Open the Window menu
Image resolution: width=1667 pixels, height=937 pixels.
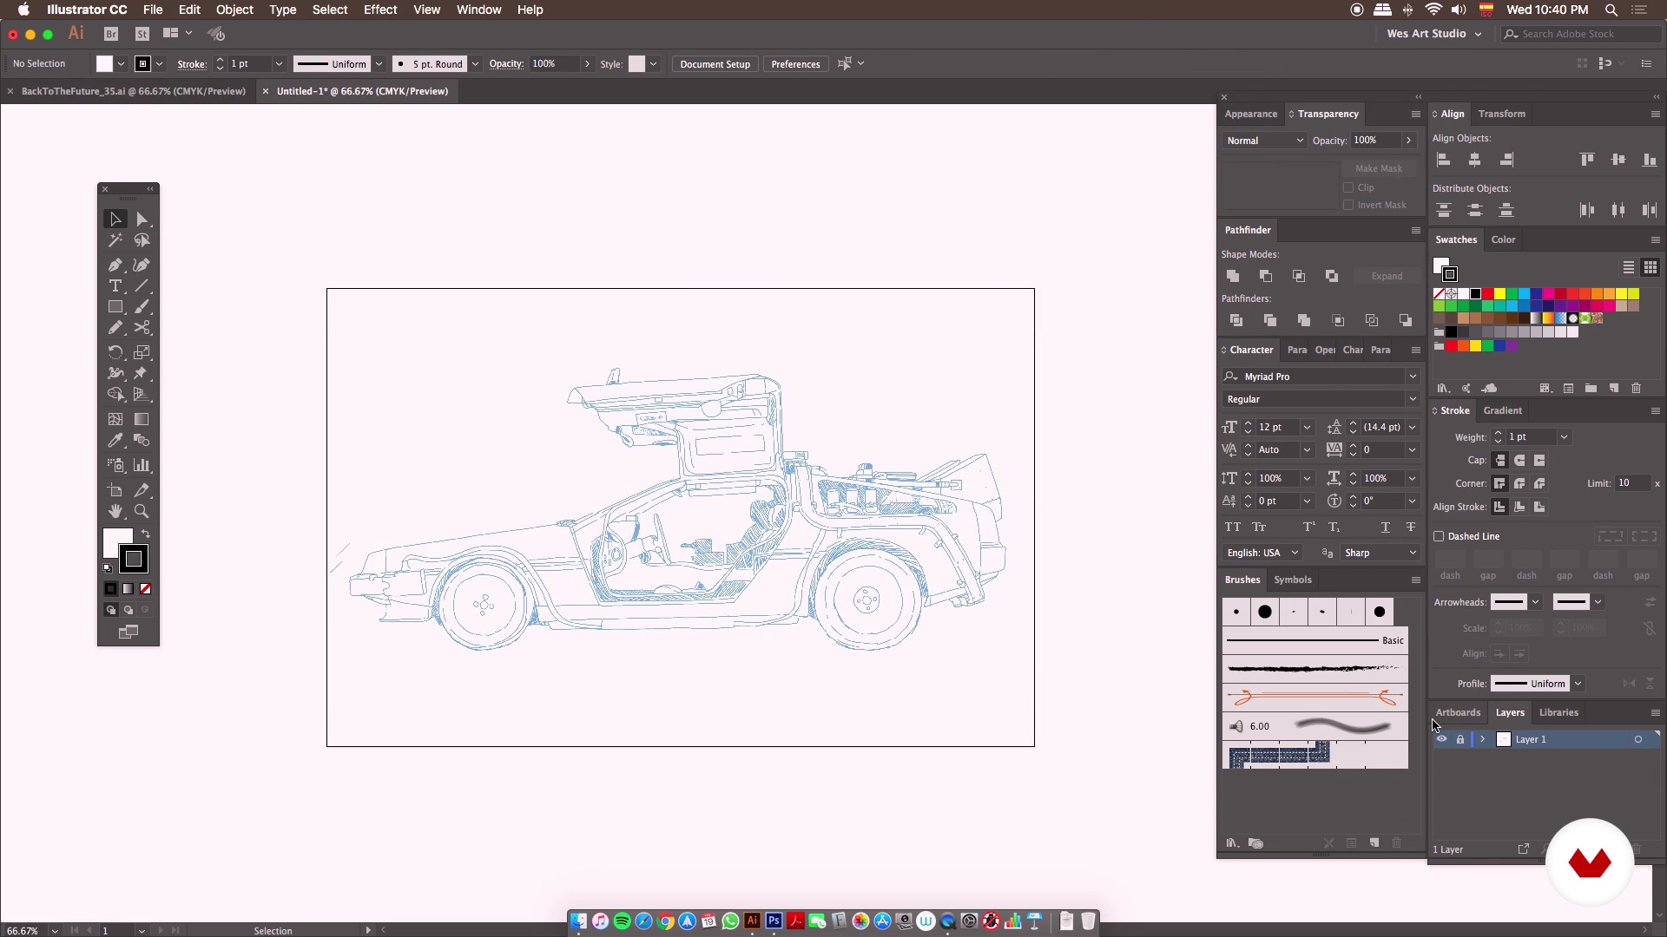(x=478, y=10)
